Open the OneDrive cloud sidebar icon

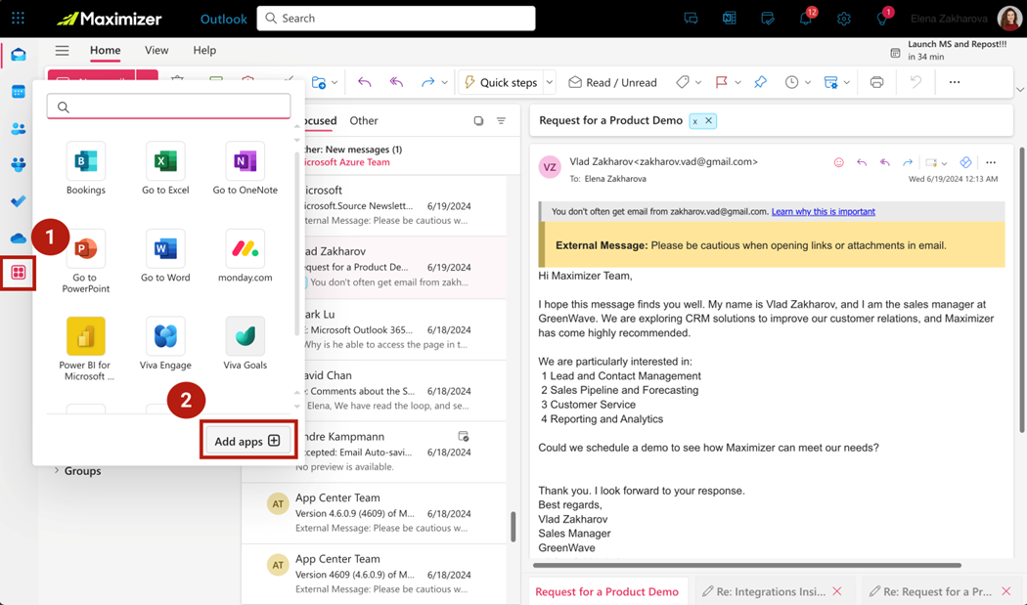[x=19, y=238]
